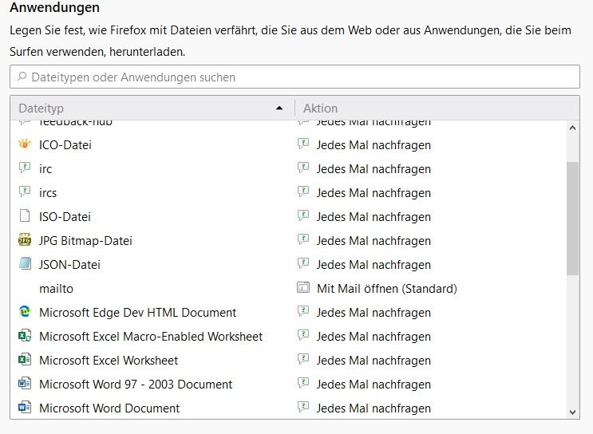Click the ISO-Datei blank page icon

[x=24, y=217]
